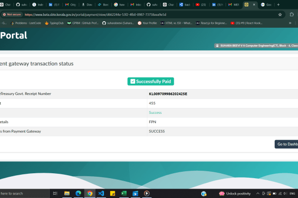Open File Explorer from the taskbar

[67, 194]
